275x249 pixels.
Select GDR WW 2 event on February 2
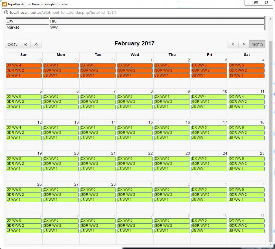click(x=172, y=70)
